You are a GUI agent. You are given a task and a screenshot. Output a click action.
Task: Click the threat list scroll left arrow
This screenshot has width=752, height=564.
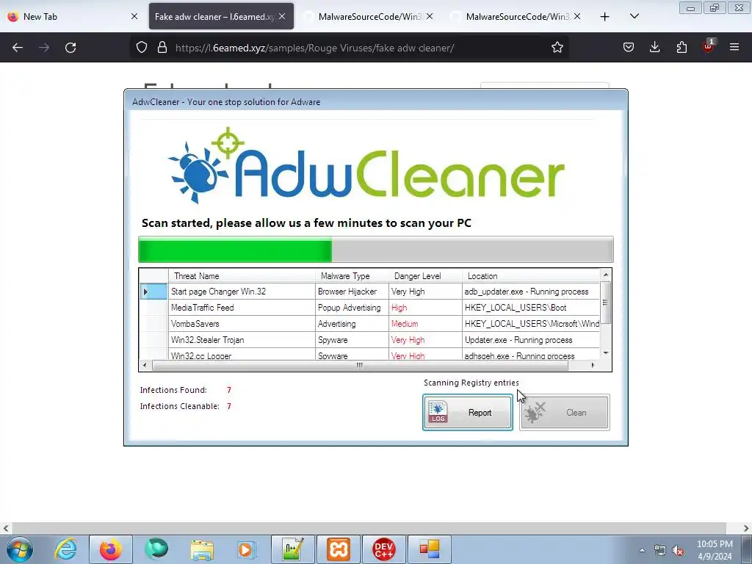[145, 366]
